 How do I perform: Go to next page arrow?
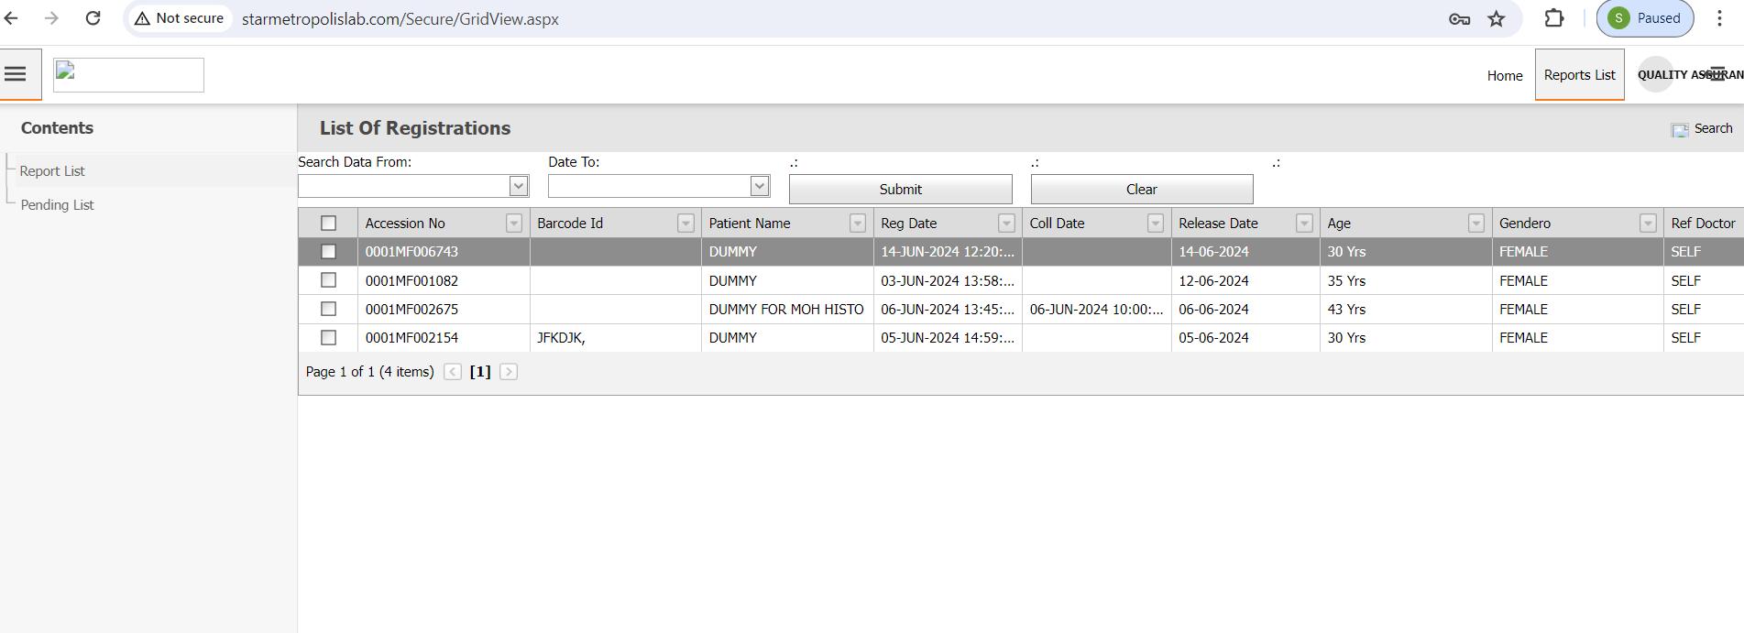click(509, 372)
